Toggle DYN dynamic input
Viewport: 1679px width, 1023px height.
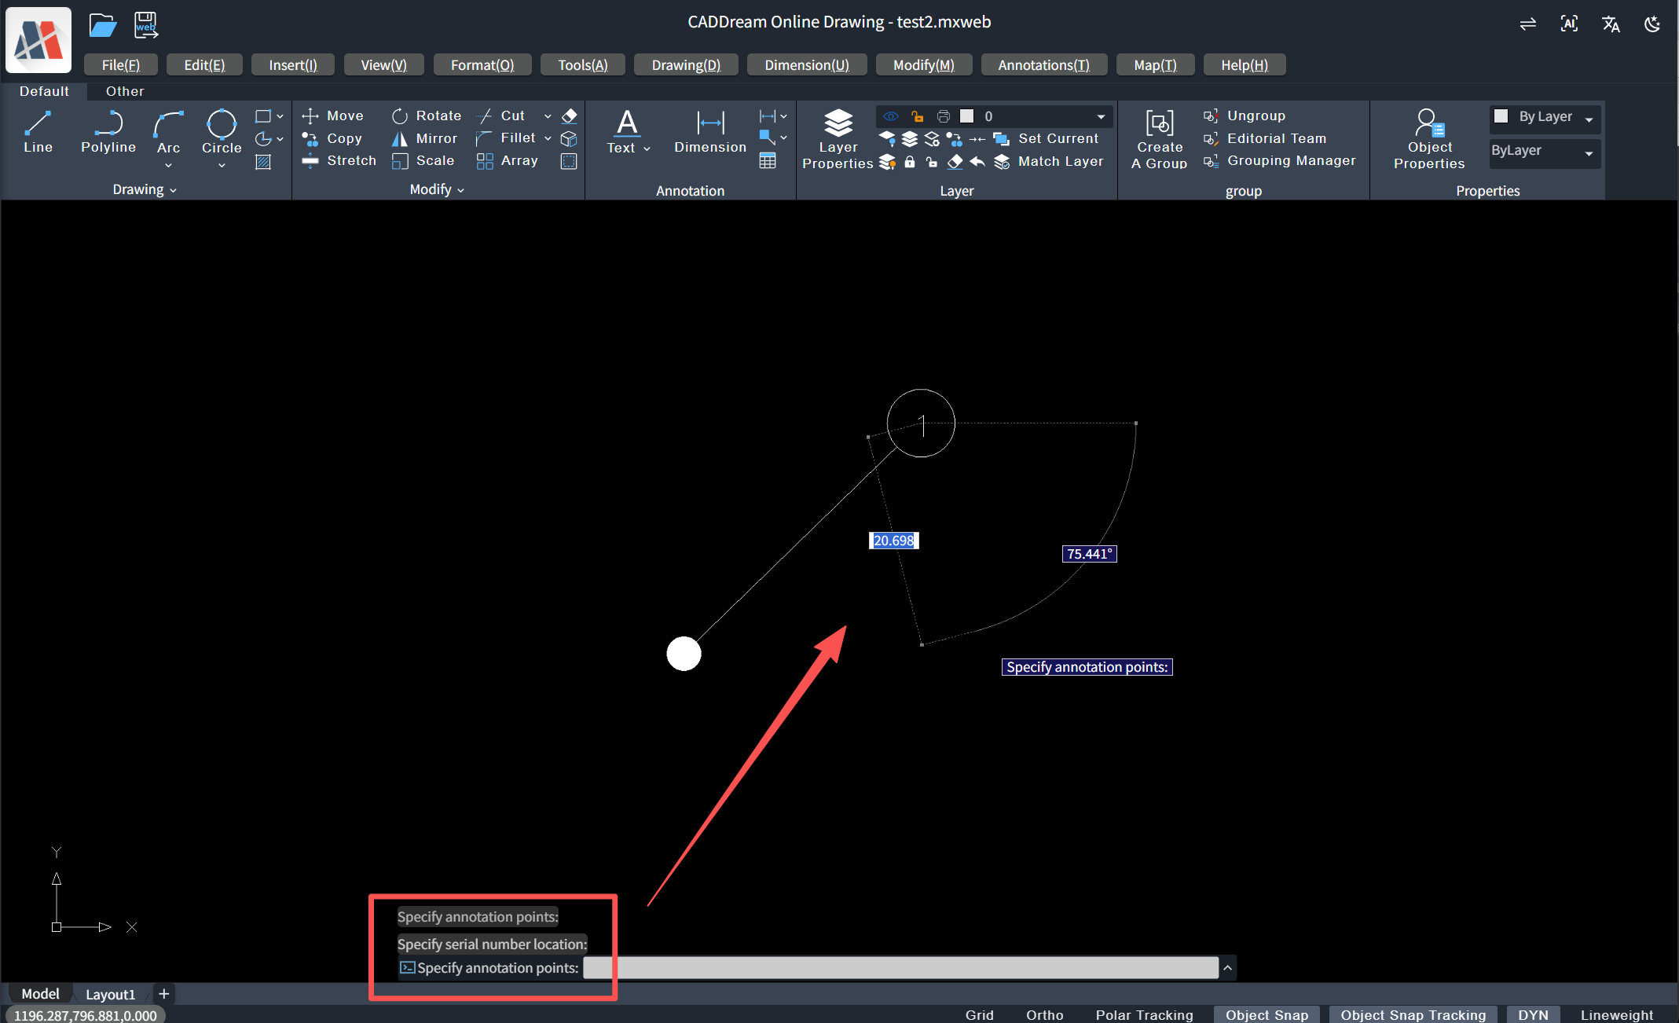pos(1533,1014)
